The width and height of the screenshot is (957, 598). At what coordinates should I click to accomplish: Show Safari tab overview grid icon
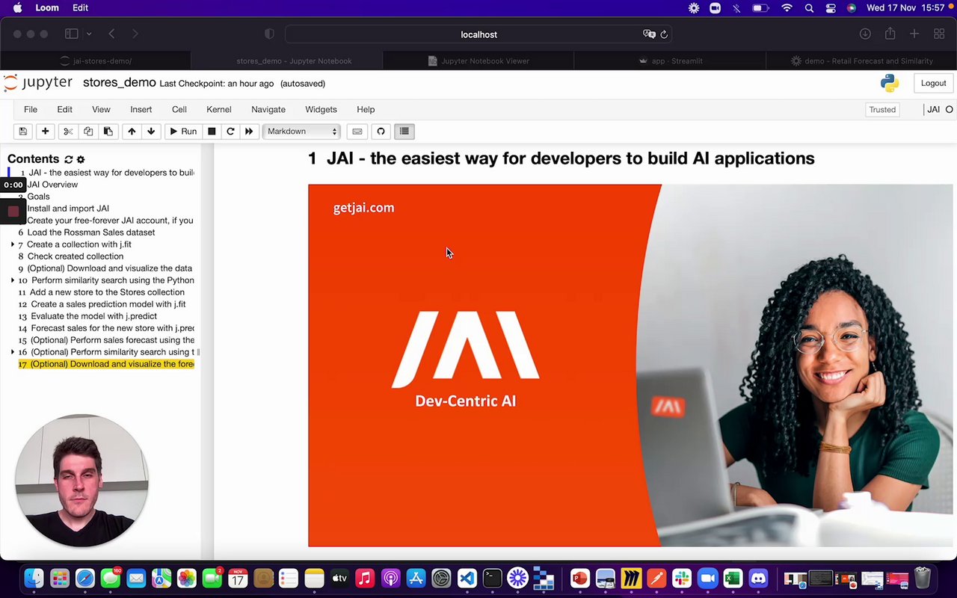click(939, 34)
